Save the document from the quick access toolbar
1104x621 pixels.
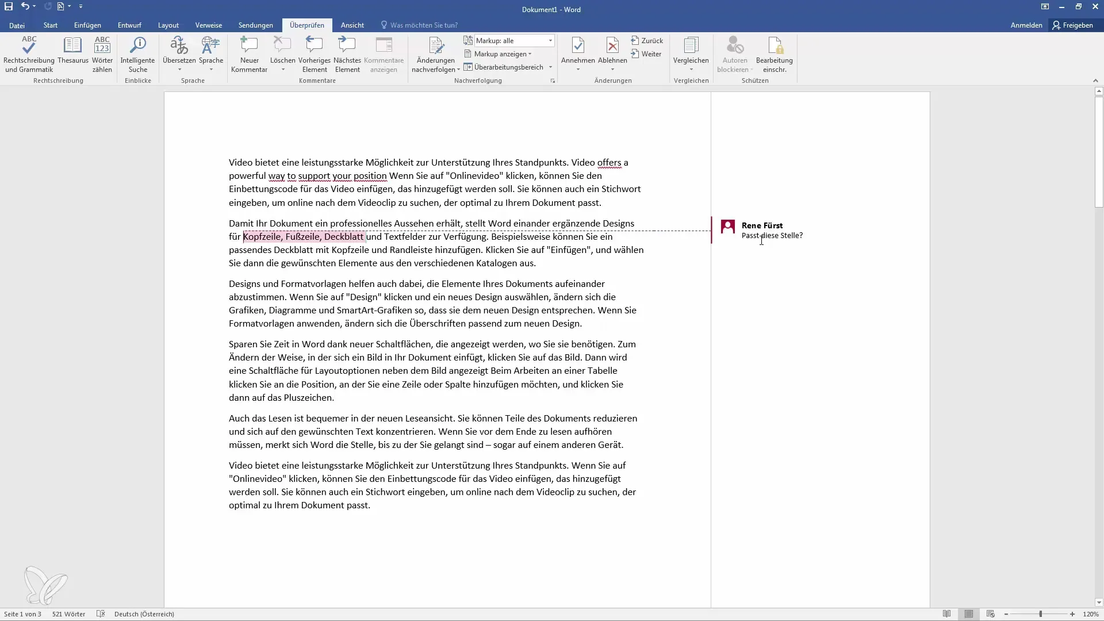(9, 6)
